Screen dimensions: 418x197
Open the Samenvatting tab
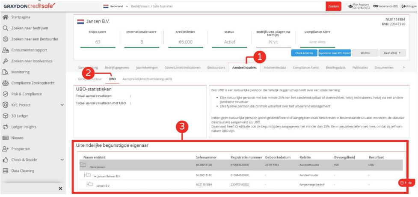88,67
